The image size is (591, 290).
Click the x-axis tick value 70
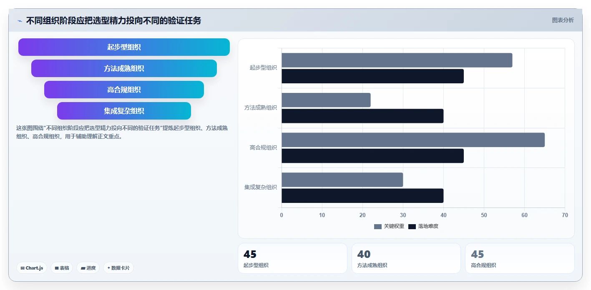pos(565,215)
